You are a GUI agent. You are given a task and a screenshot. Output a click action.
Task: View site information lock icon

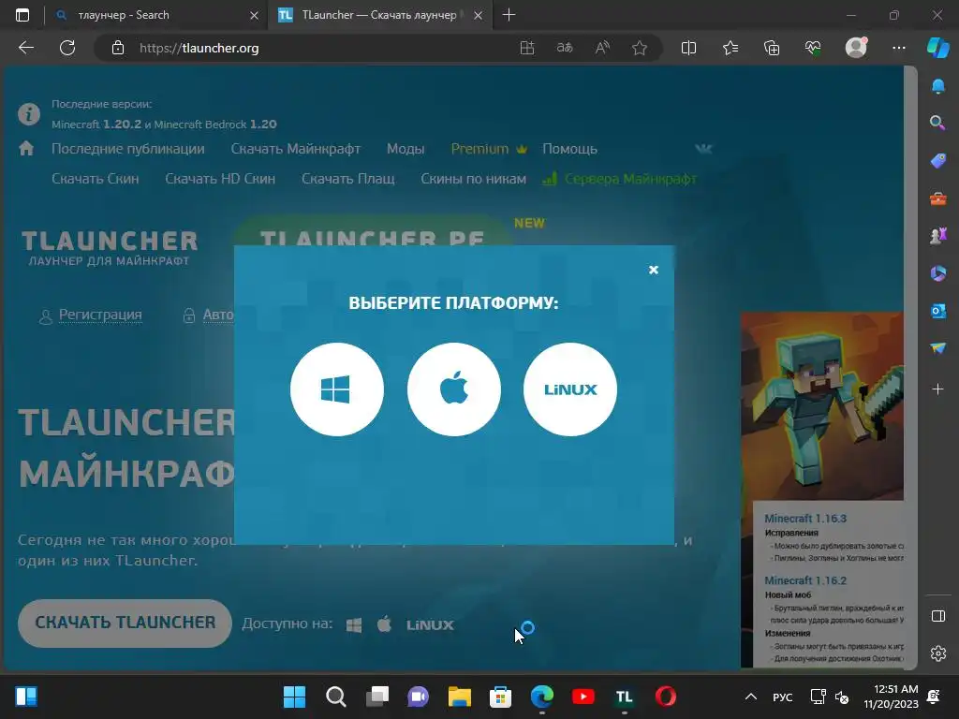pyautogui.click(x=118, y=48)
